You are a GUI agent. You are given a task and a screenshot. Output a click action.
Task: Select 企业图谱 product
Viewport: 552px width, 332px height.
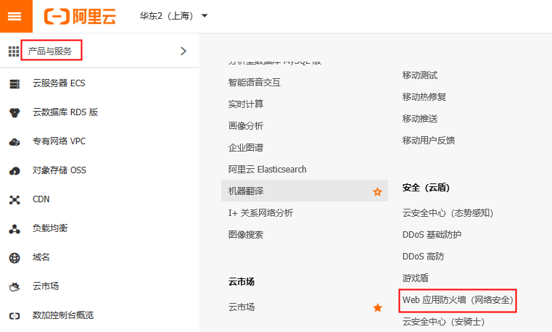tap(246, 147)
